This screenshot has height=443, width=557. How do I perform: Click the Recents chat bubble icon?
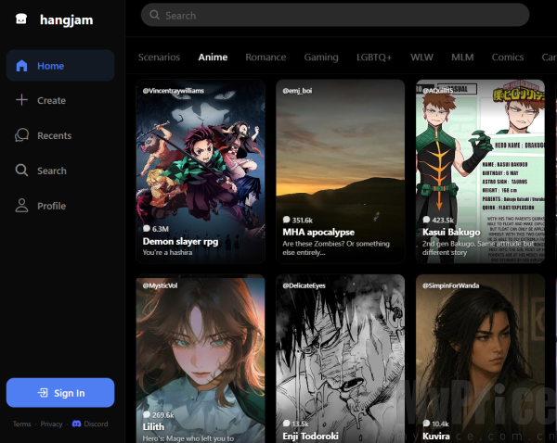pyautogui.click(x=21, y=135)
